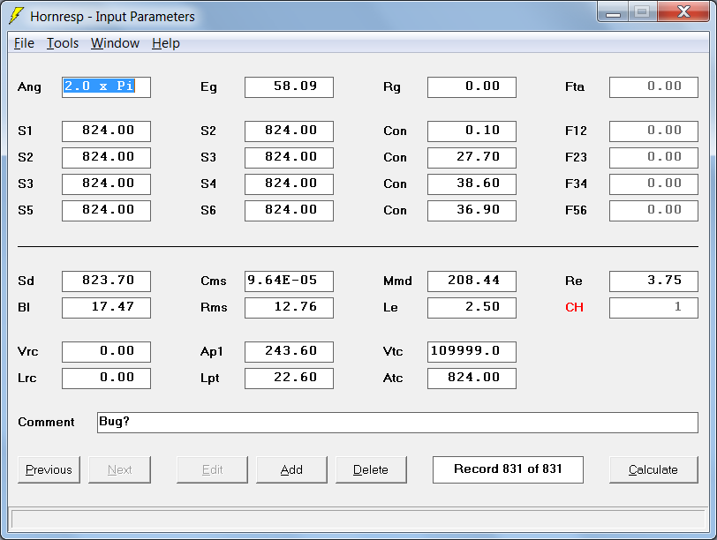This screenshot has width=717, height=540.
Task: Click the F23 input field
Action: (x=654, y=158)
